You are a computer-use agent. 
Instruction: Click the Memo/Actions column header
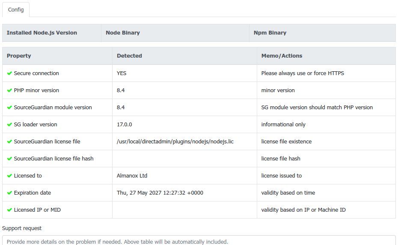coord(326,56)
